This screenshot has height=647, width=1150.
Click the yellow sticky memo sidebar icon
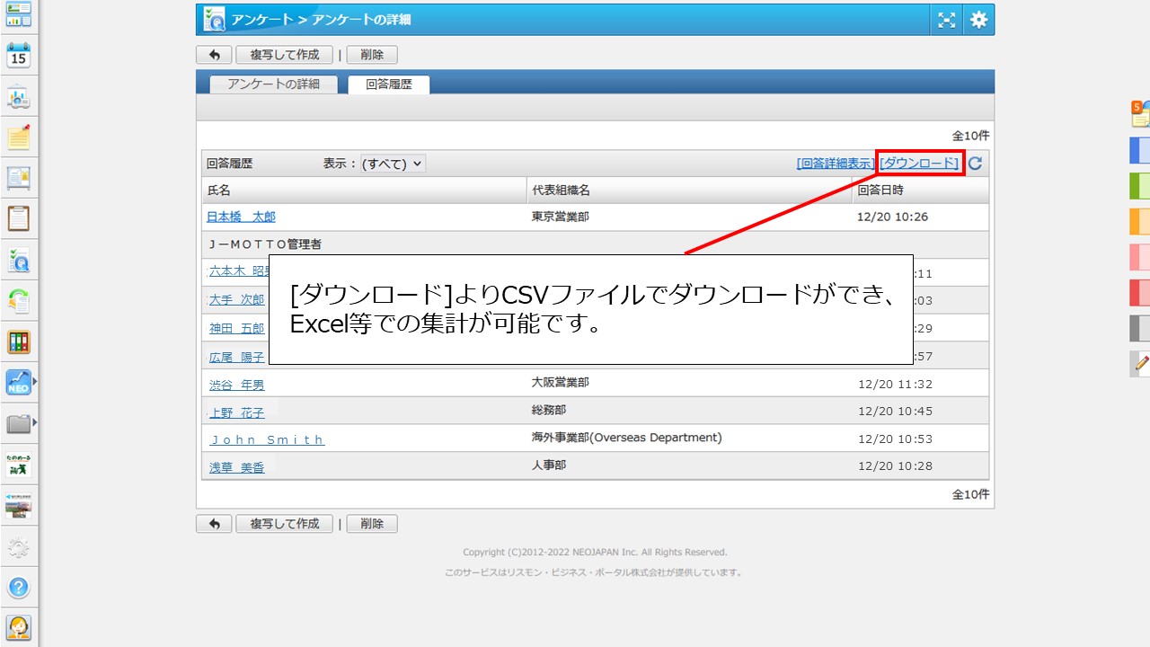[18, 137]
